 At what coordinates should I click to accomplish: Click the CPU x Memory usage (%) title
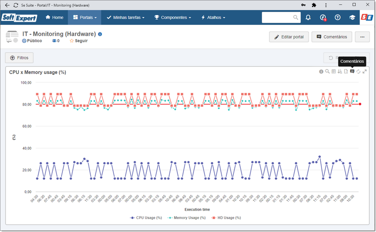pos(38,72)
